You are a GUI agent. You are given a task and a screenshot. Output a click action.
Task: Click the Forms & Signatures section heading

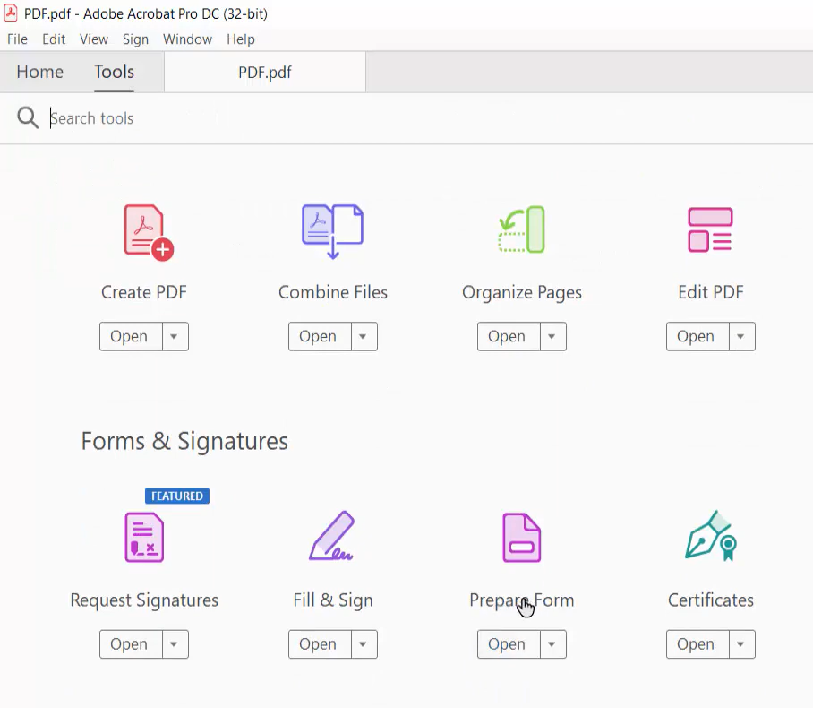click(x=184, y=442)
